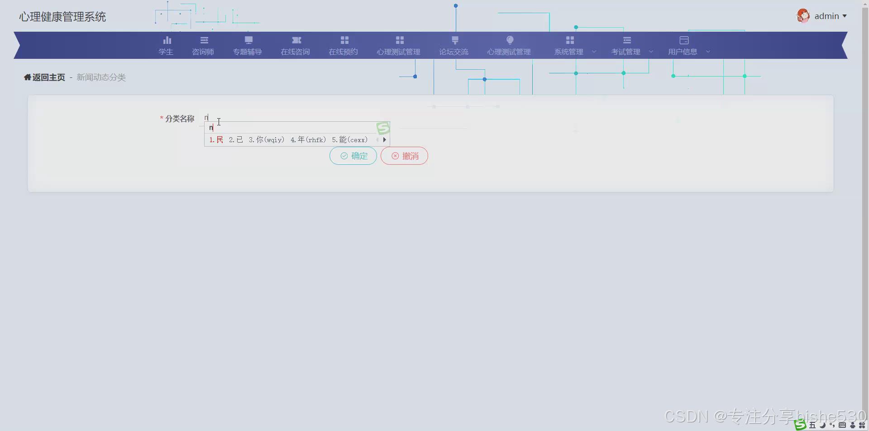Open the IME toolbox grid icon
Screen dimensions: 869x431
pos(862,425)
